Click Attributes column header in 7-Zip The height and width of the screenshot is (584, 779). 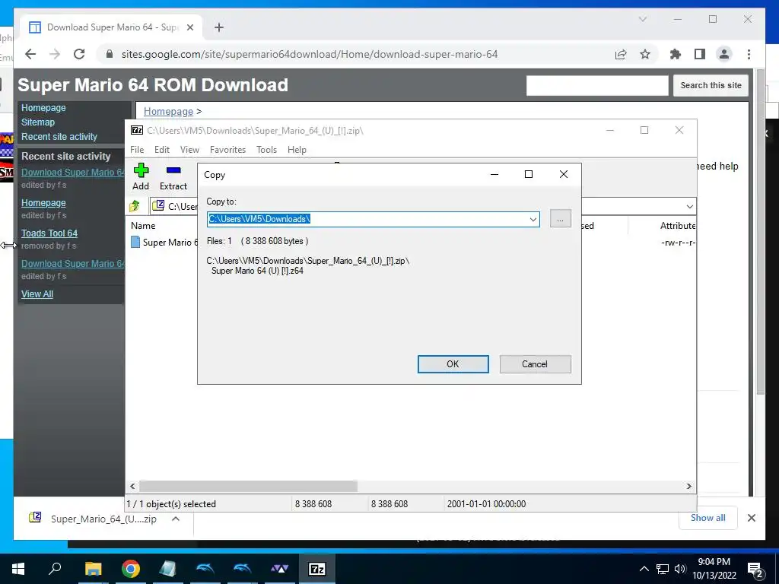pyautogui.click(x=678, y=225)
